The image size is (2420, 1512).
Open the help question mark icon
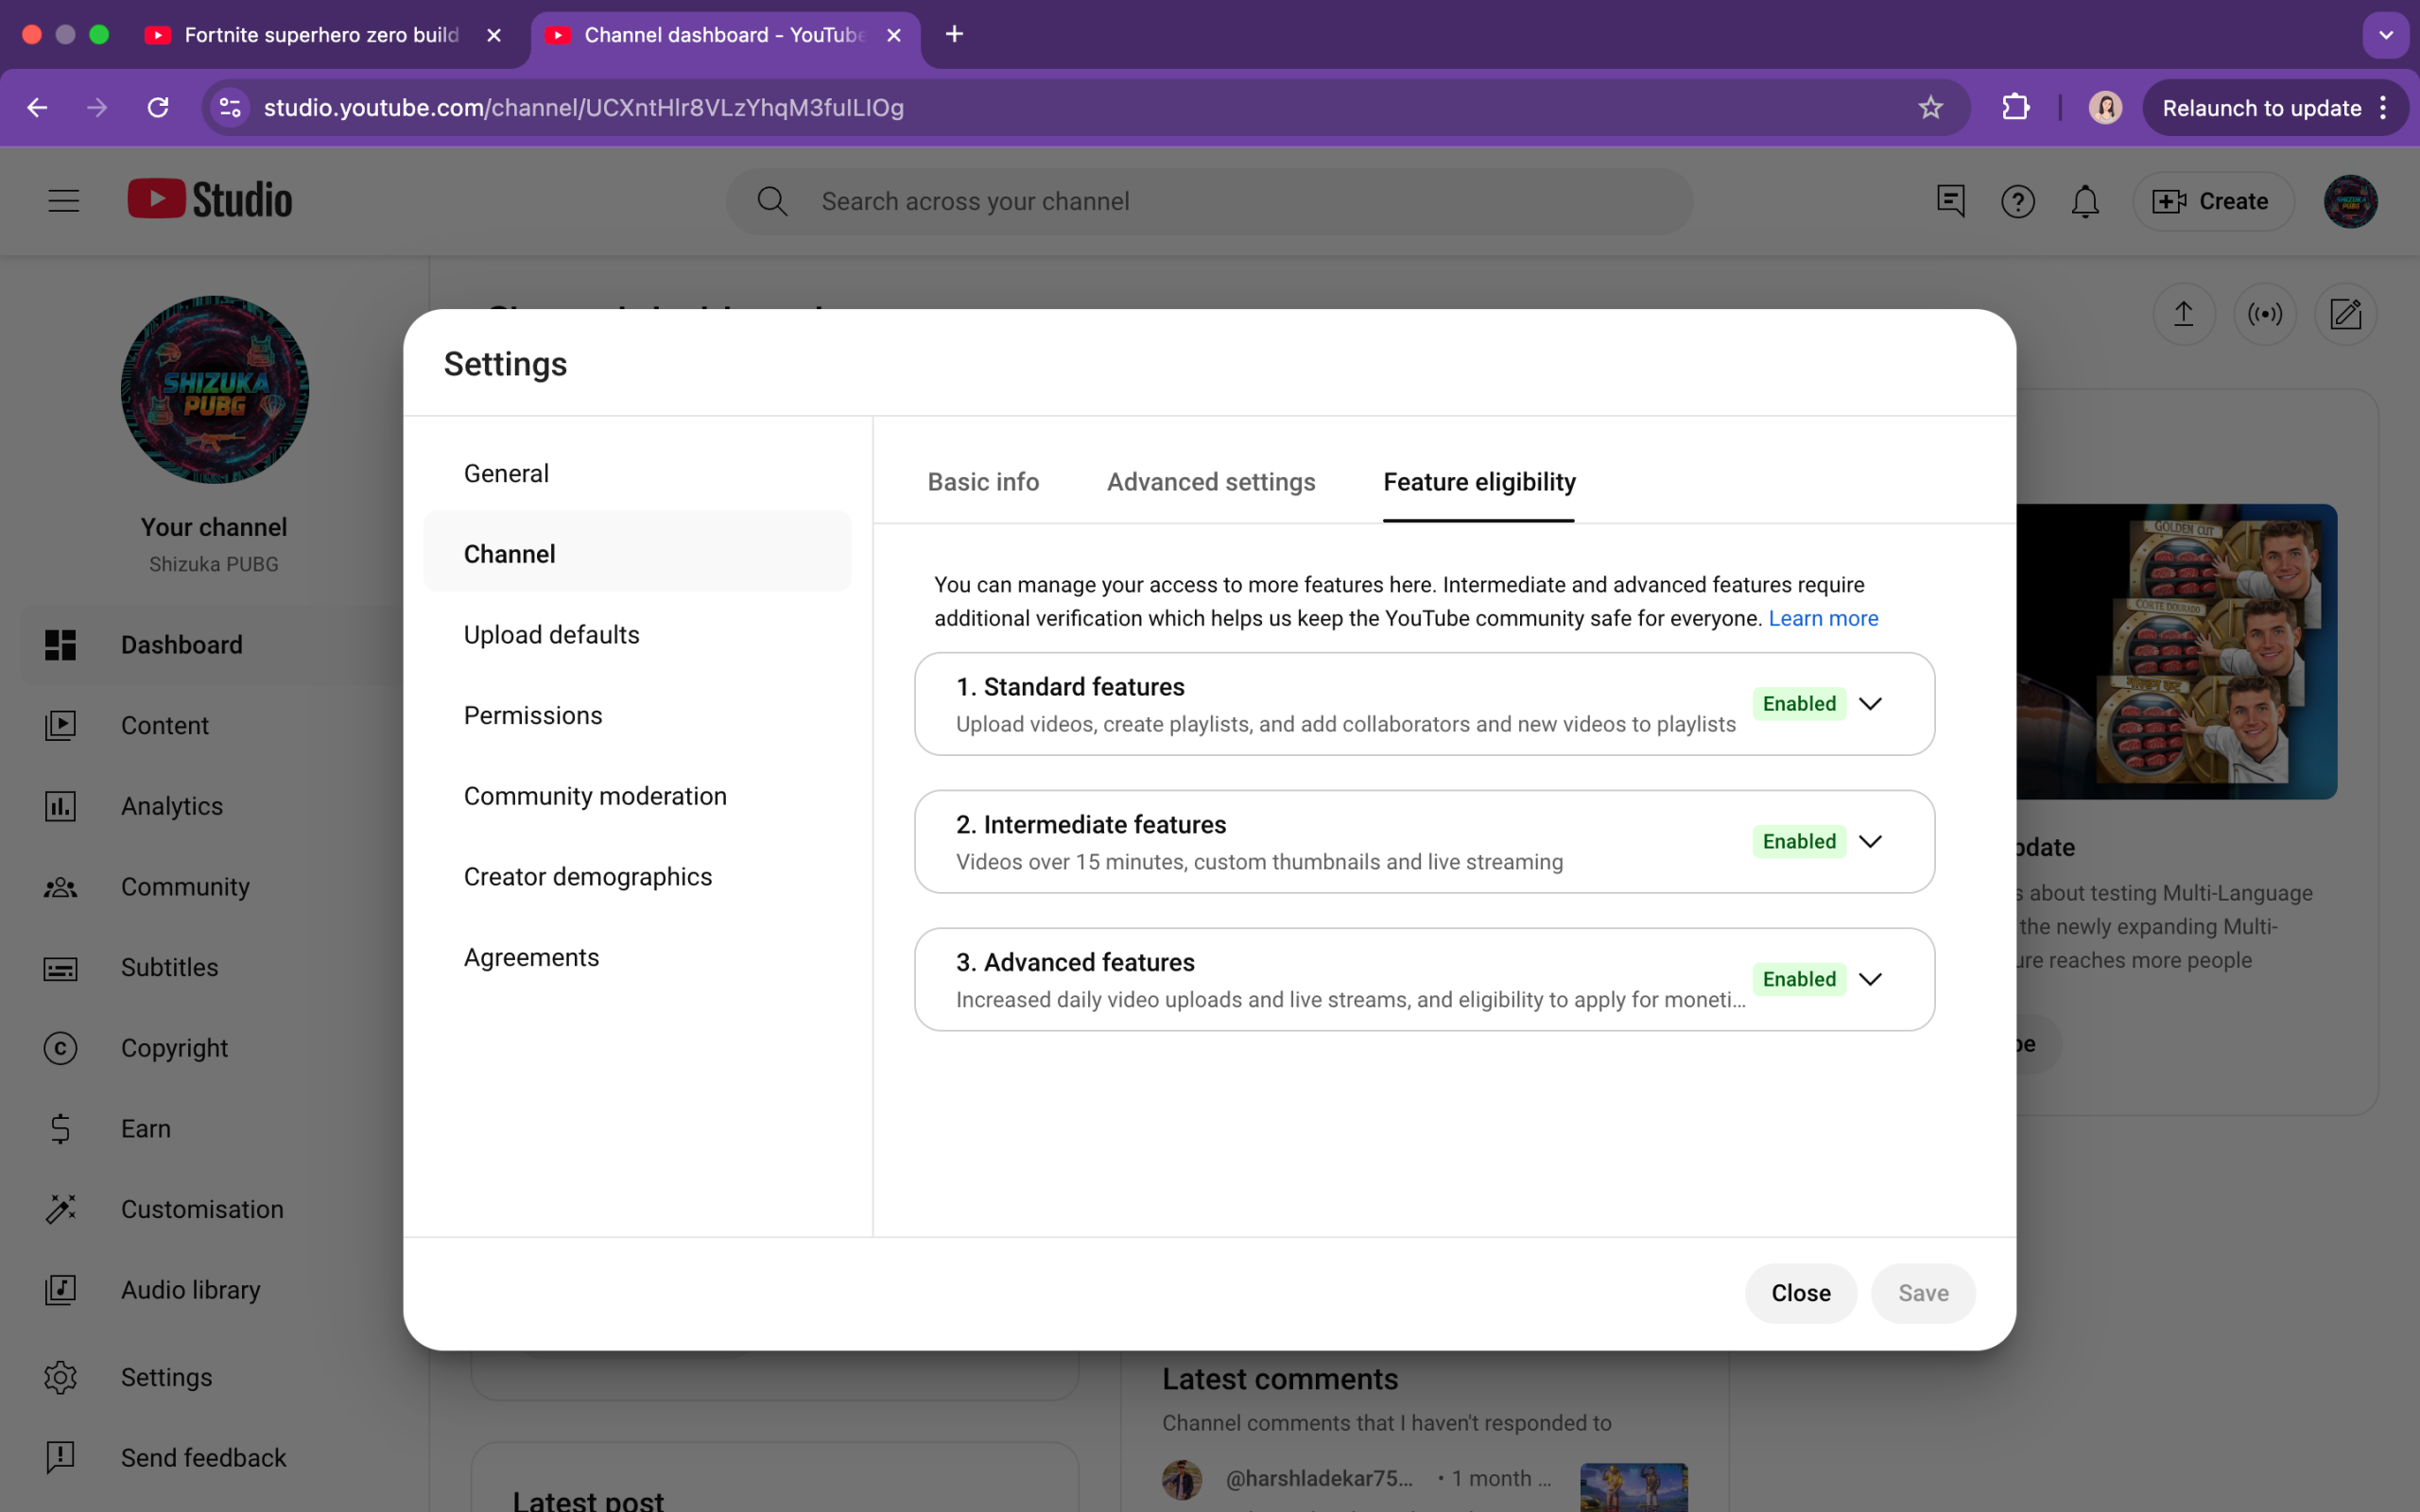click(x=2017, y=201)
